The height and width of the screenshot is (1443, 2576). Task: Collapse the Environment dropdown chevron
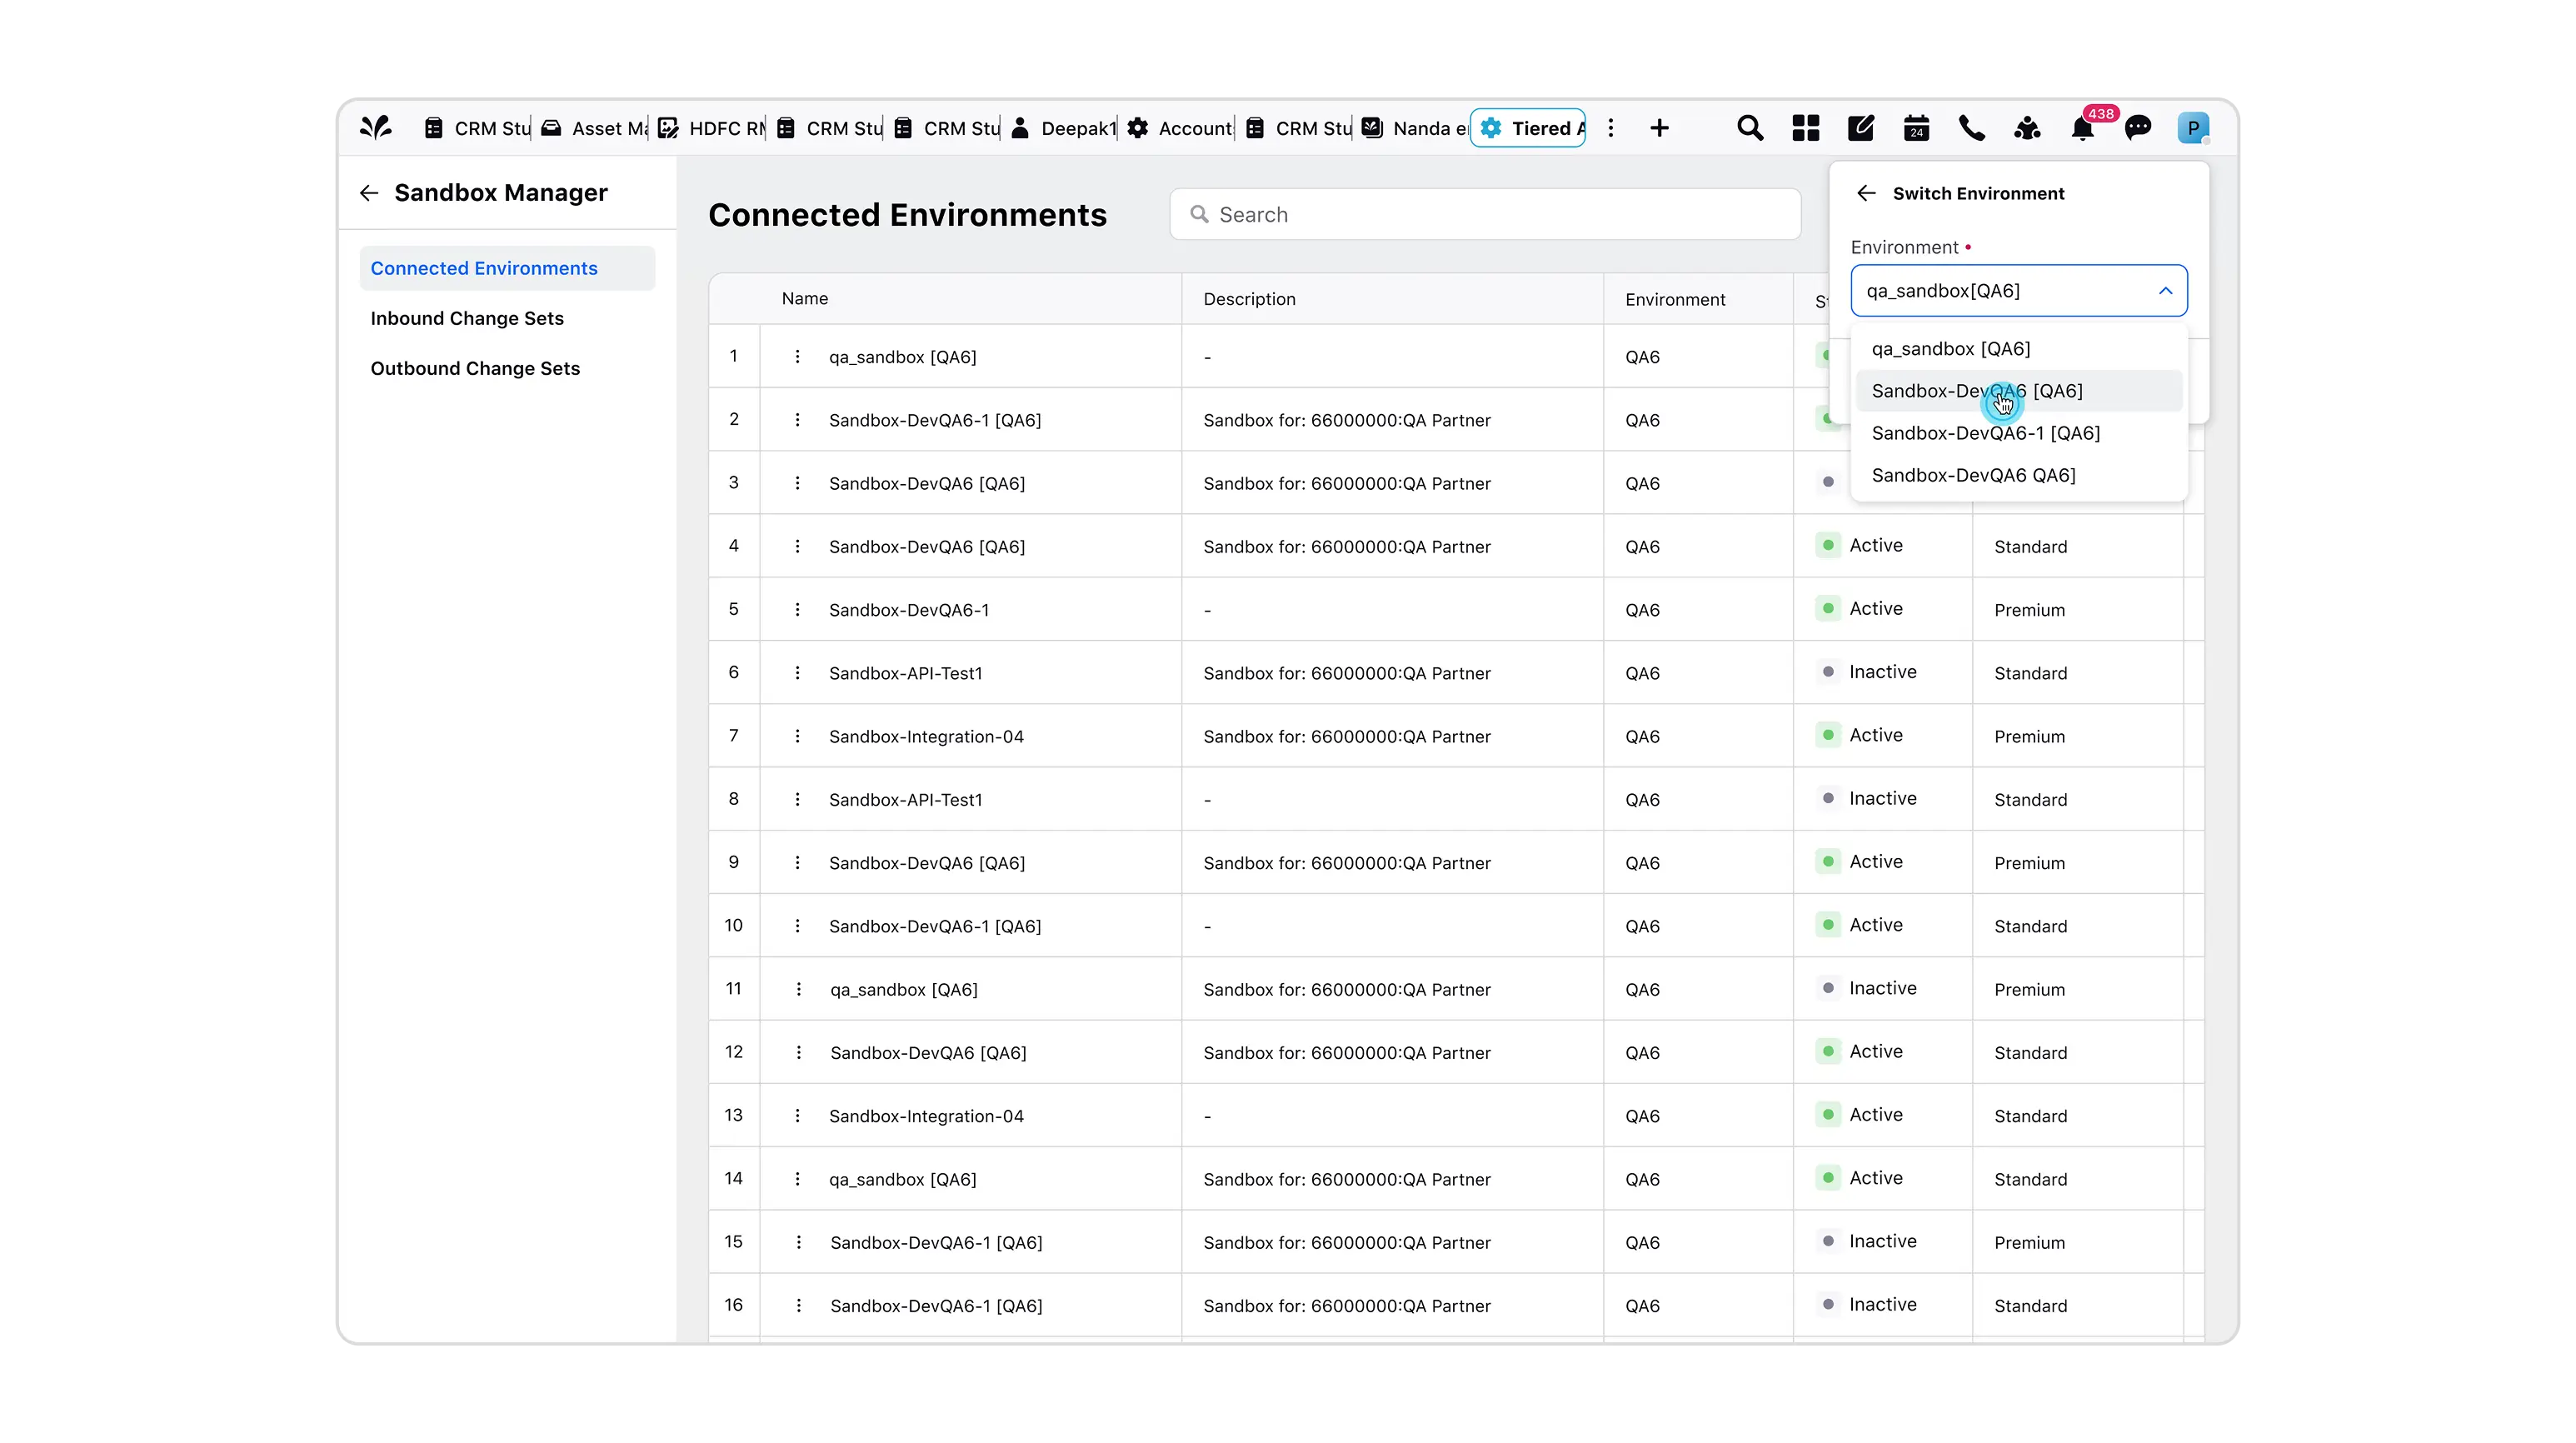coord(2165,291)
